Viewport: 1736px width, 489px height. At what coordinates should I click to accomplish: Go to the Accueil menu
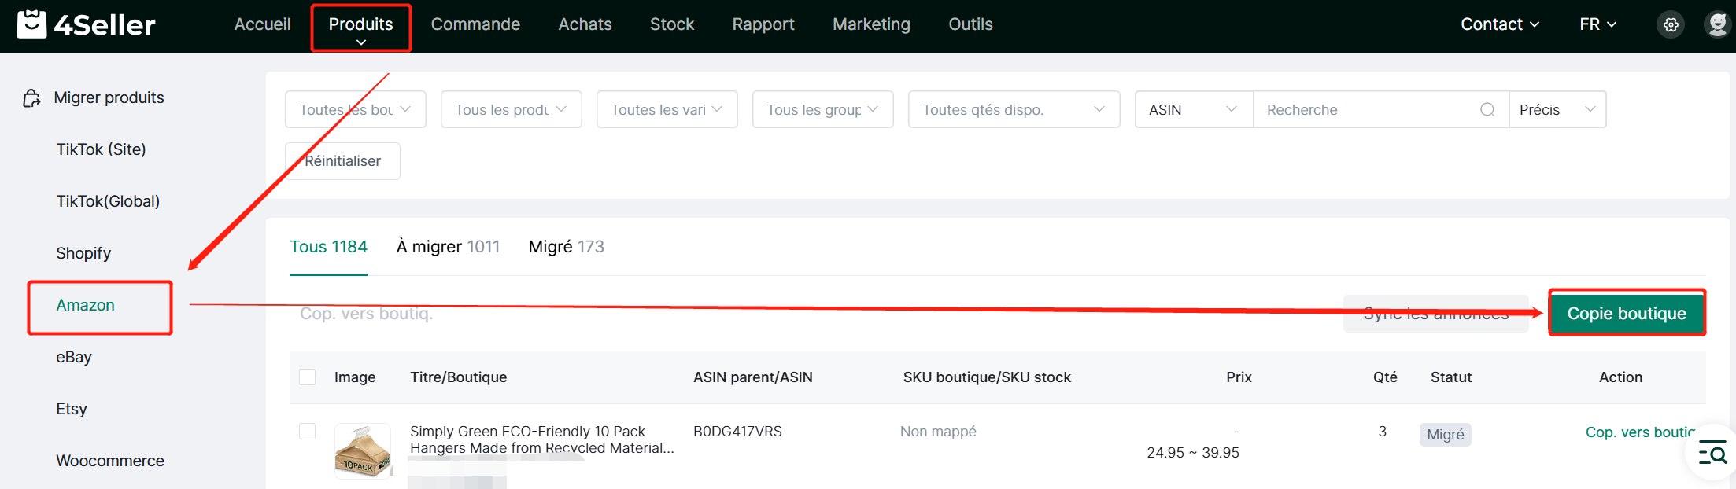(262, 24)
